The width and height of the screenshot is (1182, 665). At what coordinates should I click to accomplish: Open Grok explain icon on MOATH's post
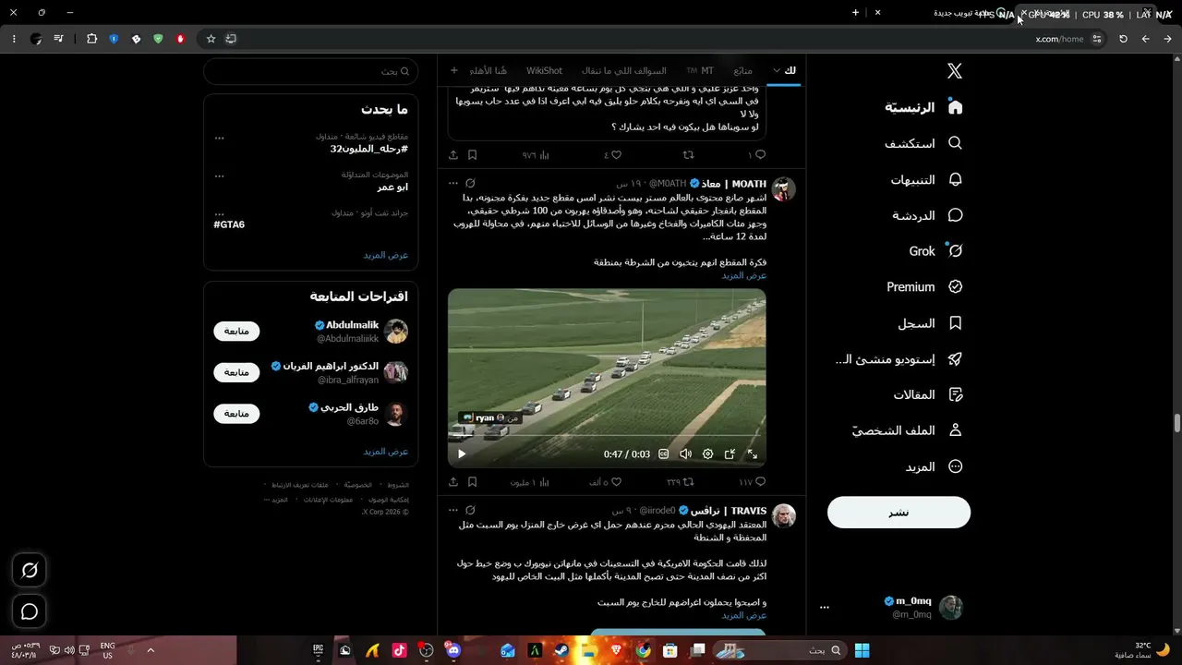point(470,184)
